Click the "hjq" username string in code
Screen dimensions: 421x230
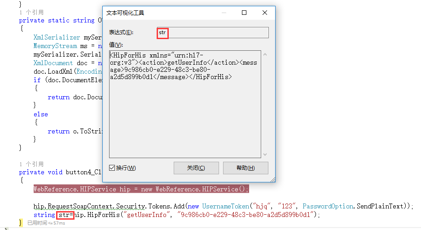tap(262, 206)
